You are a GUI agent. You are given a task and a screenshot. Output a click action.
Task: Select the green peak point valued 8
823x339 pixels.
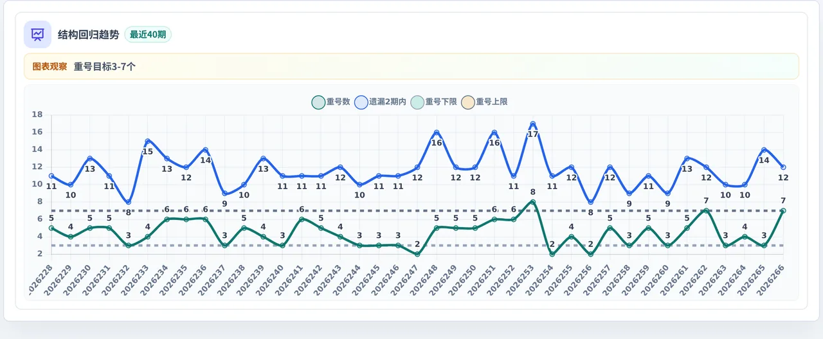coord(532,202)
